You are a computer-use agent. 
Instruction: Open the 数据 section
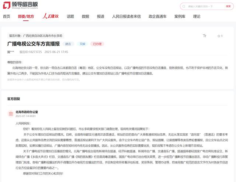[86, 17]
